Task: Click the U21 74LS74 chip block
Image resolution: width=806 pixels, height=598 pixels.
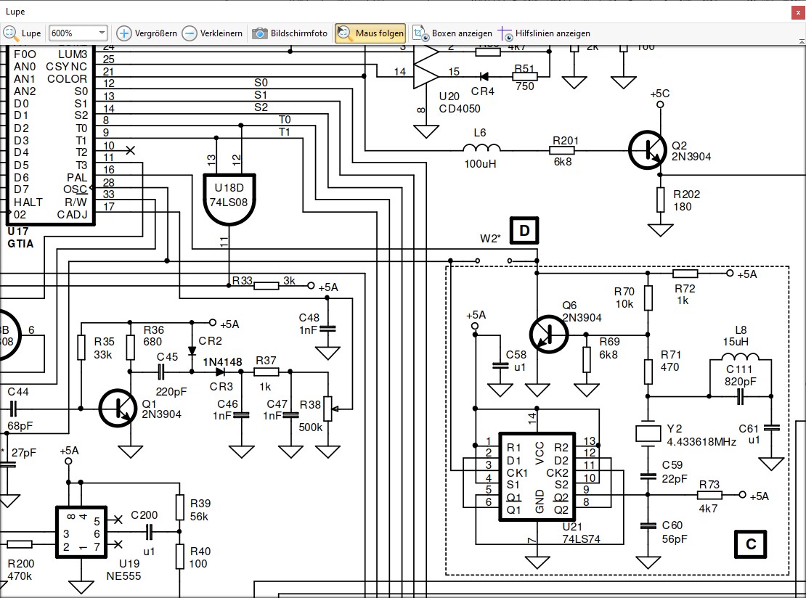Action: coord(537,477)
